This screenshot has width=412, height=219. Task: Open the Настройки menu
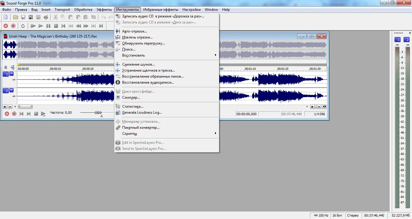pos(192,10)
